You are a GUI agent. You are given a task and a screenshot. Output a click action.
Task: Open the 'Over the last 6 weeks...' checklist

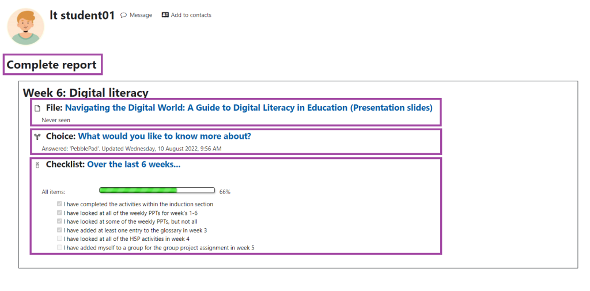(x=134, y=164)
